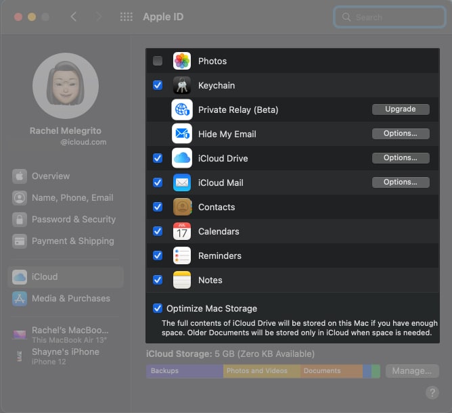Click the forward chevron arrow

coord(99,17)
